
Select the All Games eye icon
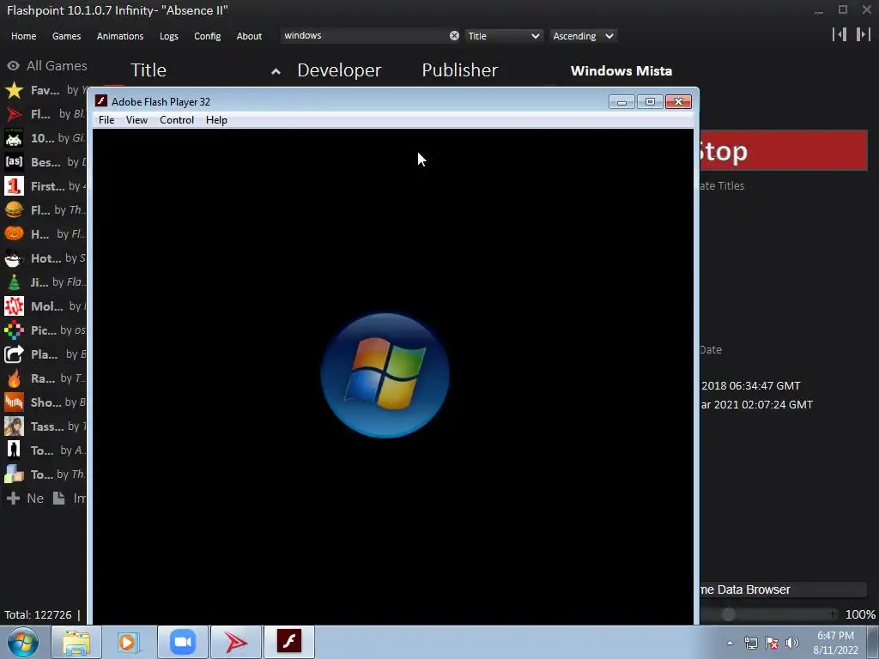pos(13,66)
